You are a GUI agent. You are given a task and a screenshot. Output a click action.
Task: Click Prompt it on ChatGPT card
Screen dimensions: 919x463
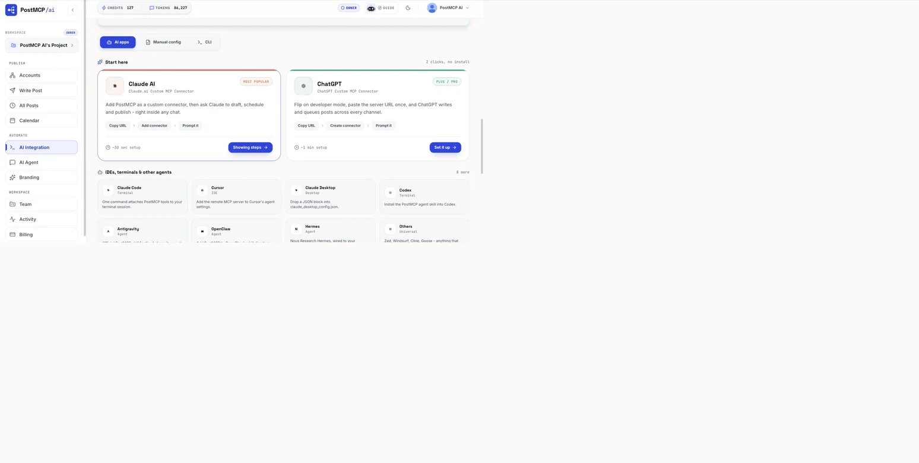click(384, 125)
